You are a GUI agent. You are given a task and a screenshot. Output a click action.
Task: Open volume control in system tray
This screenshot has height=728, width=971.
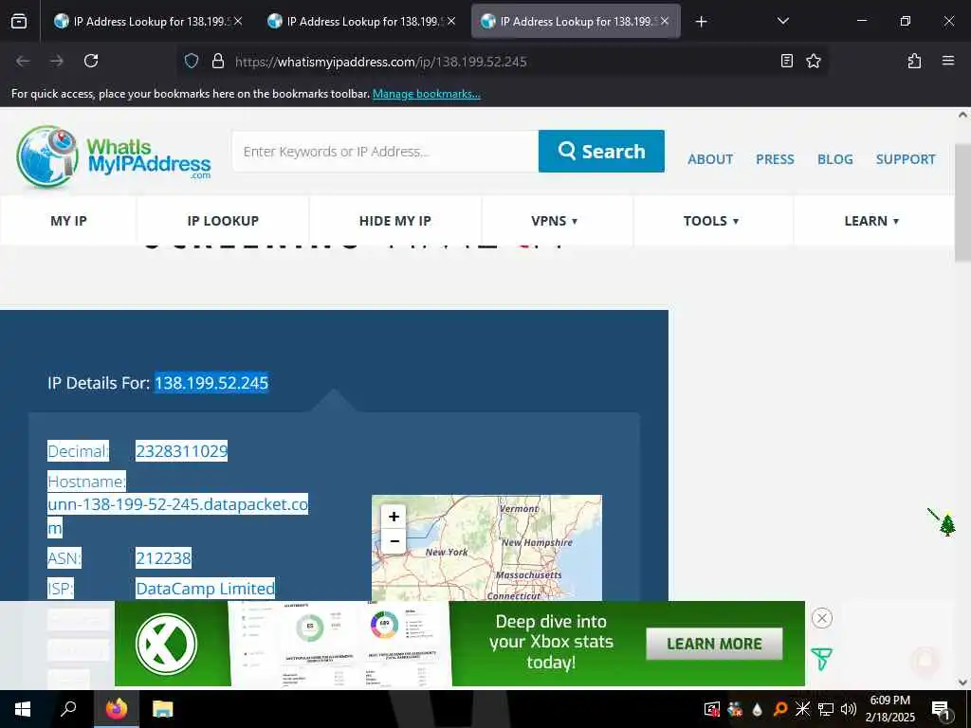pos(849,709)
